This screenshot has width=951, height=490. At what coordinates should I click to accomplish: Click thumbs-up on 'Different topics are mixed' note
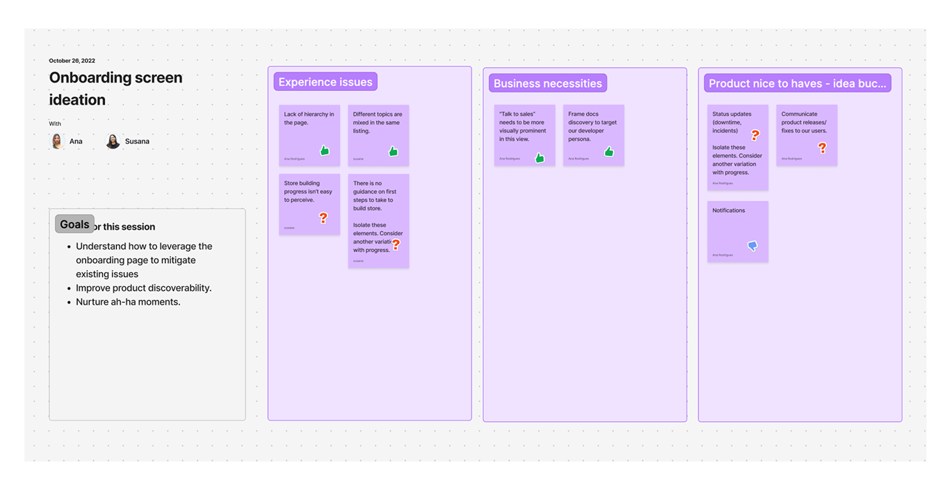[393, 151]
